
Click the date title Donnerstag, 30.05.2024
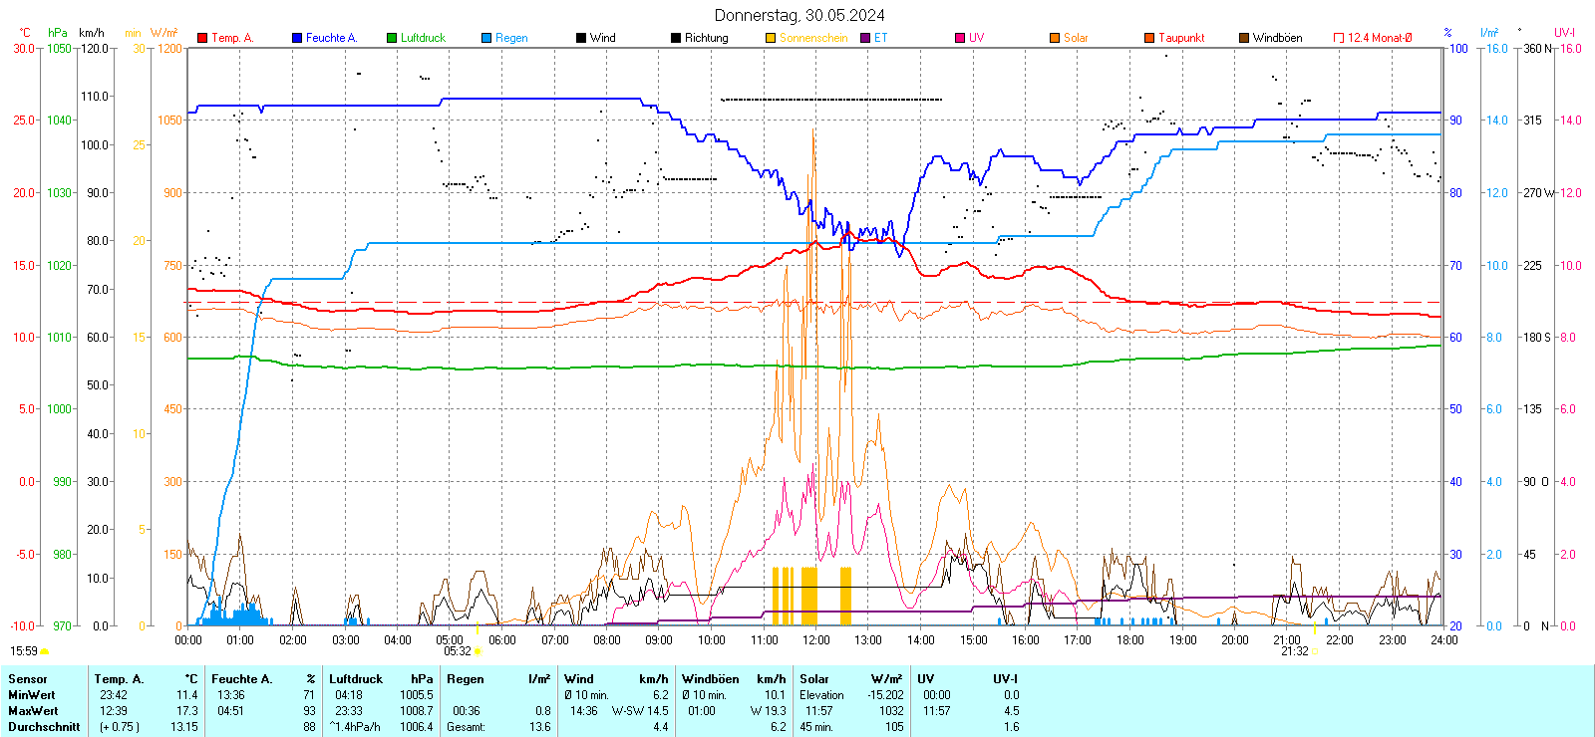pos(799,15)
